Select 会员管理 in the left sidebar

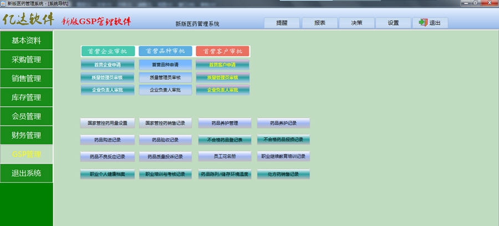27,117
